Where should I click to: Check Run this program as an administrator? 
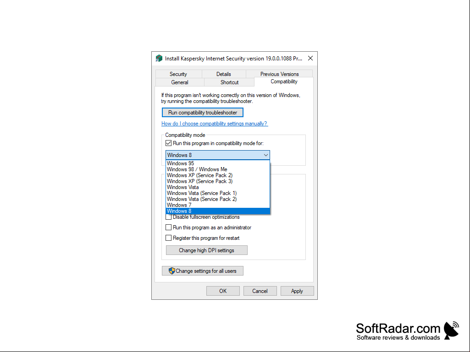[168, 227]
